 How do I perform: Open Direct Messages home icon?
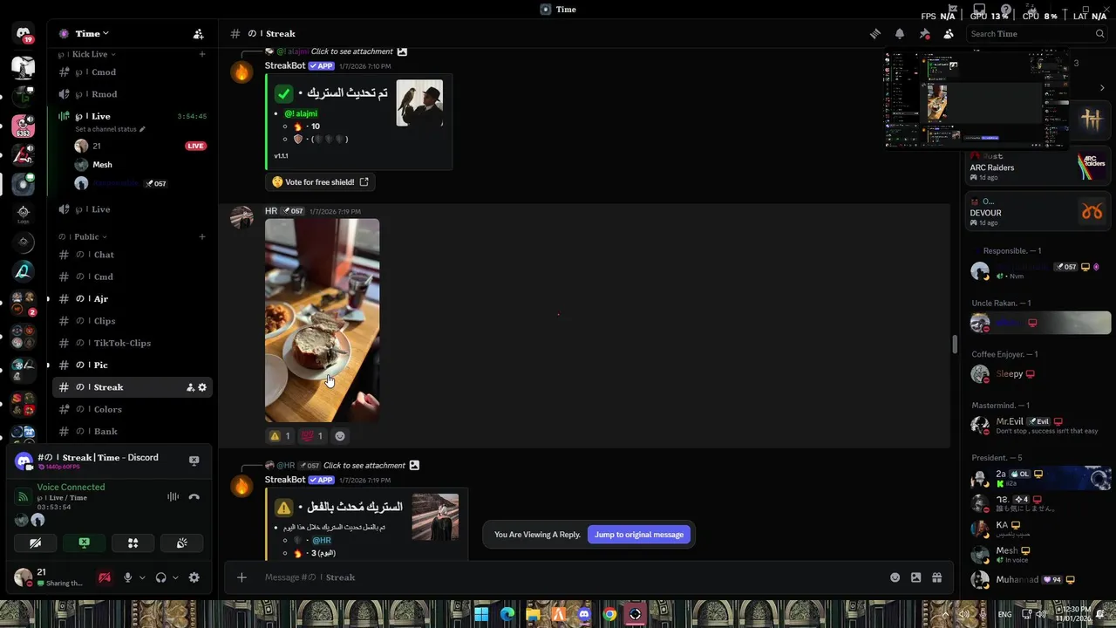pyautogui.click(x=24, y=34)
